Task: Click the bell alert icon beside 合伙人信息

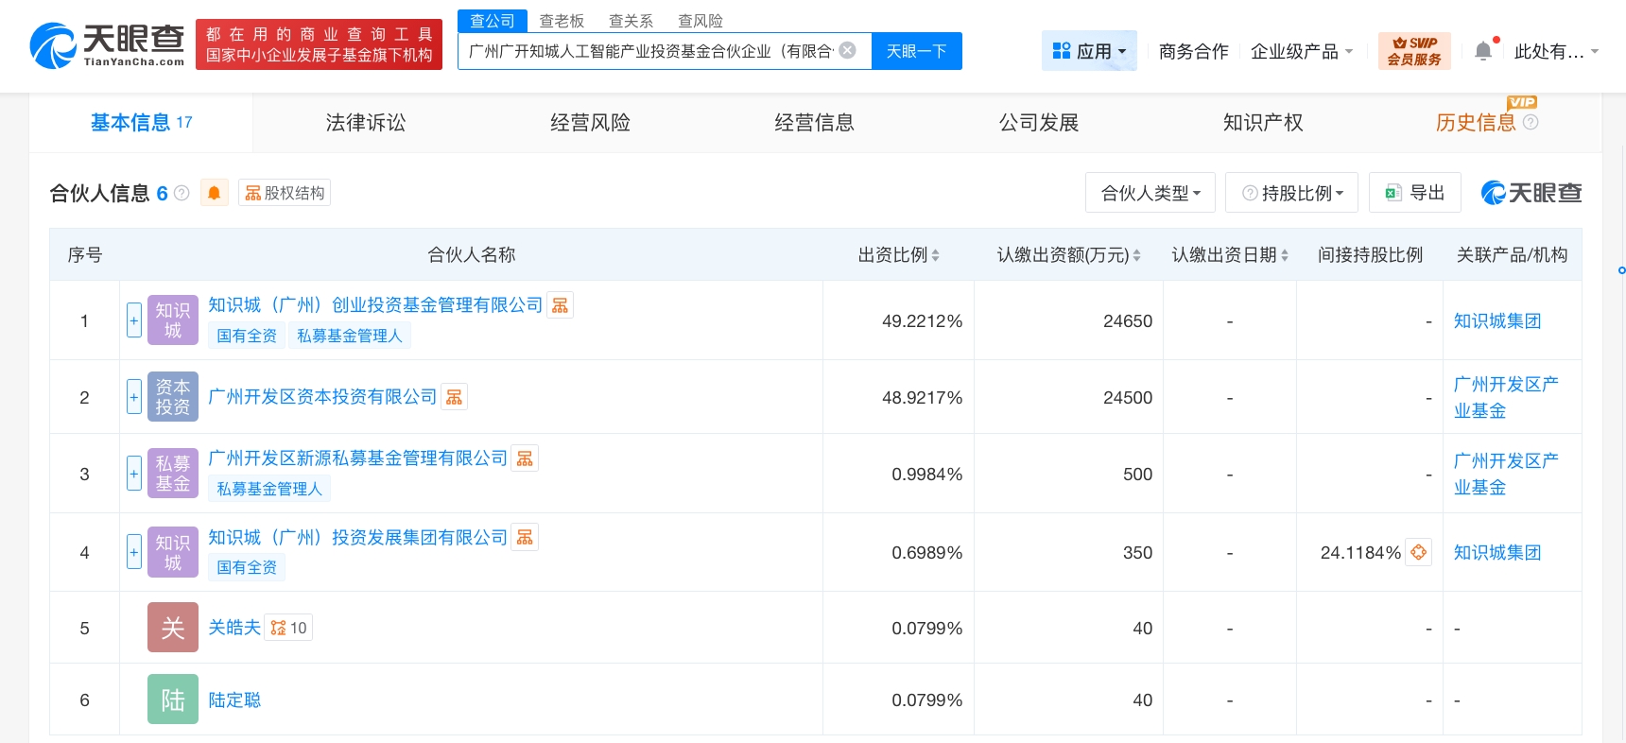Action: tap(215, 193)
